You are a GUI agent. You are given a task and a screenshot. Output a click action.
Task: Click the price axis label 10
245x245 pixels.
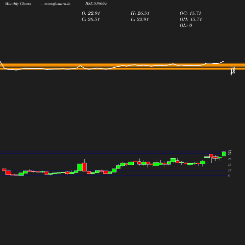(x=229, y=170)
